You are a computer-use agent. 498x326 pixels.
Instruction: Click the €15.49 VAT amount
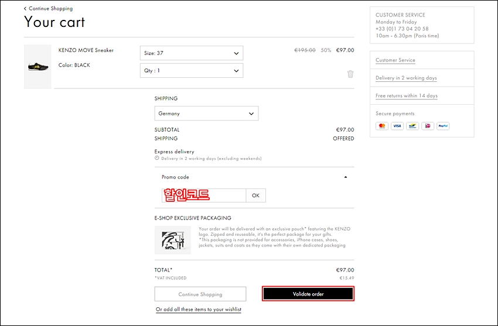347,278
